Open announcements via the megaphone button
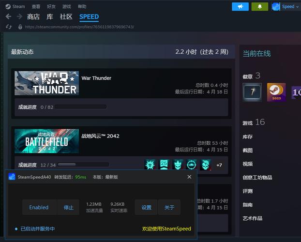This screenshot has height=242, width=301. tap(240, 7)
